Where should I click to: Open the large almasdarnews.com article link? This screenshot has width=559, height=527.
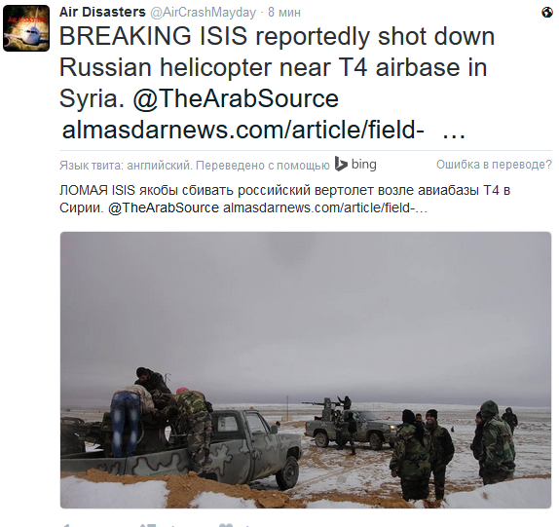click(242, 130)
